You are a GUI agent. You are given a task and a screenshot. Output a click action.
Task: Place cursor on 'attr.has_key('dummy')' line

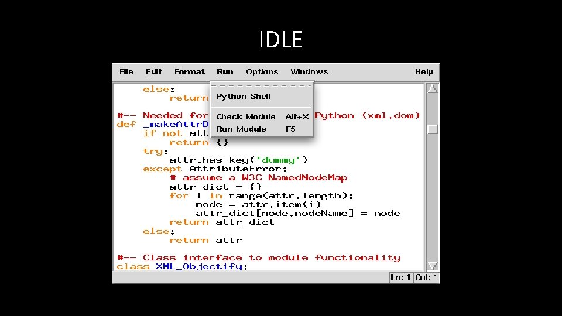tap(238, 160)
